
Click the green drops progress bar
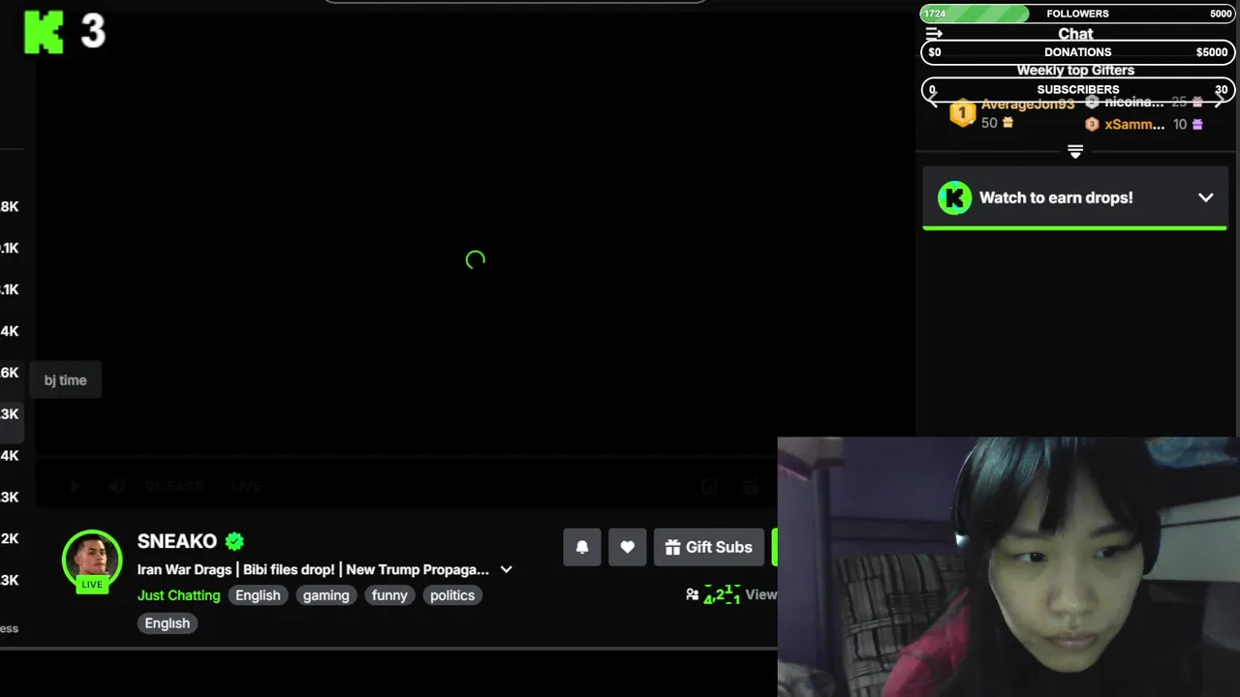1074,227
